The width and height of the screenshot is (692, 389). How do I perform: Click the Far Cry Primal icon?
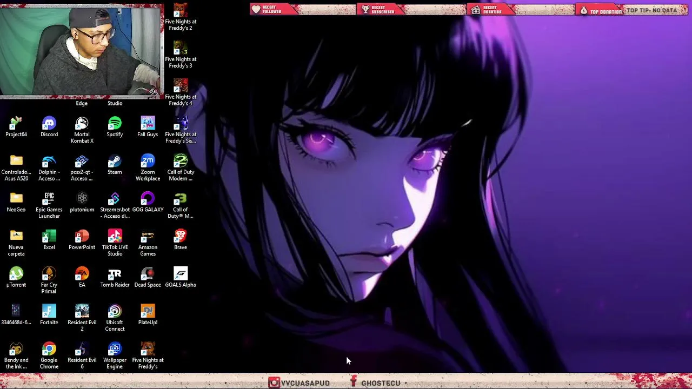(x=49, y=280)
